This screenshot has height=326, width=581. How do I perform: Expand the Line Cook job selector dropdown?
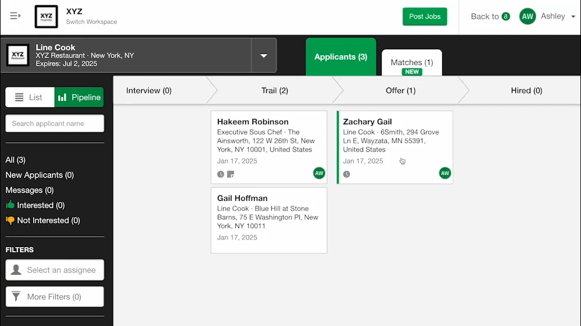tap(264, 56)
